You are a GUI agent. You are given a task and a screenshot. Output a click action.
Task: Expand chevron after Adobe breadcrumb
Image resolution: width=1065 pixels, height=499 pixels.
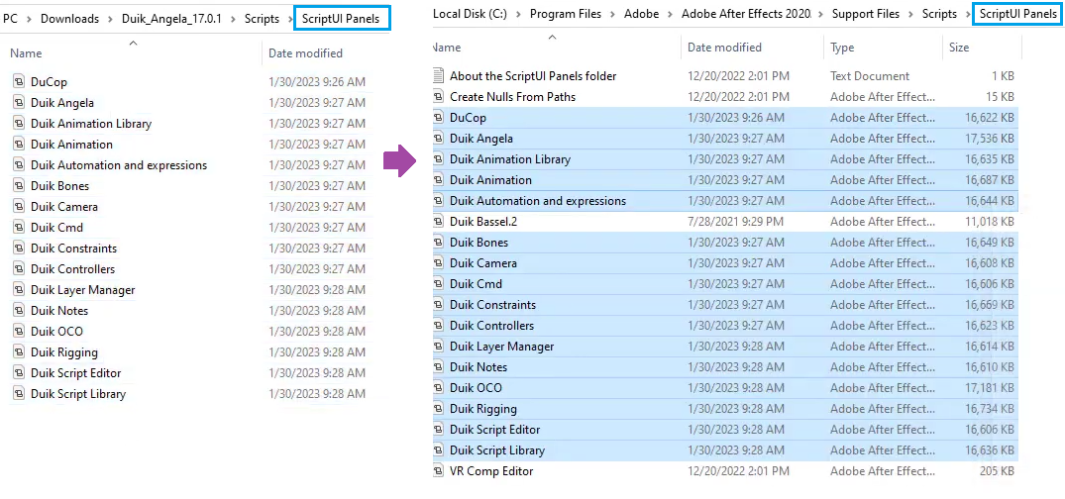tap(671, 14)
